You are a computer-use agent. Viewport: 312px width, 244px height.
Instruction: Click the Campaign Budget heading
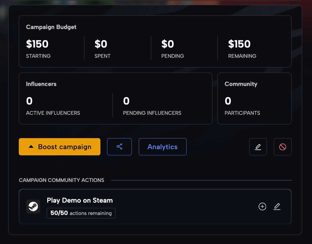51,27
